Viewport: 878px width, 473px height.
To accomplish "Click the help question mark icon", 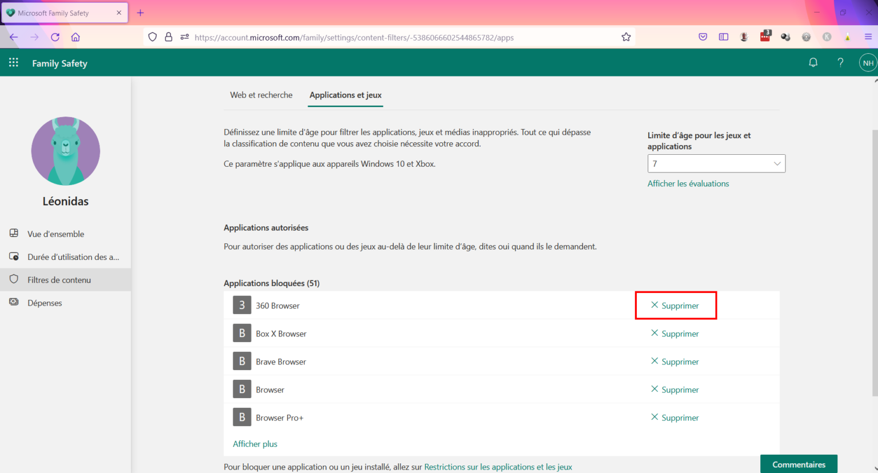I will [x=840, y=63].
